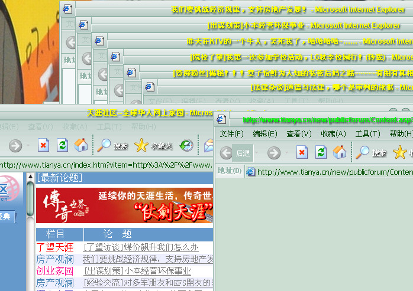413x291 pixels.
Task: Expand the Back history dropdown in the Content.asp window
Action: (257, 153)
